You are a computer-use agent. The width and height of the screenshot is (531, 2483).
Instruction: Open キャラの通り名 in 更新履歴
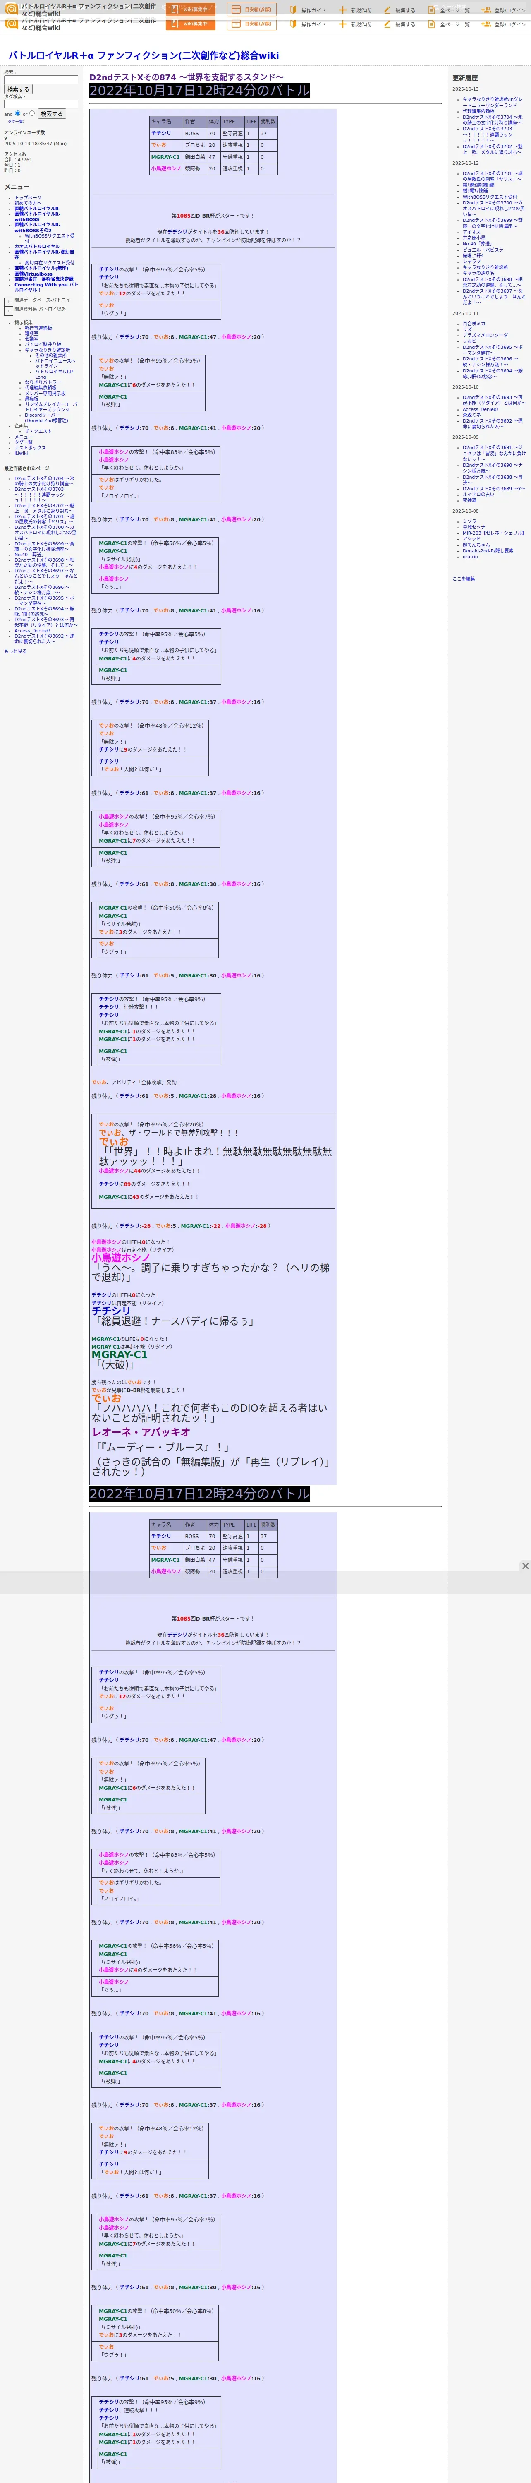[x=478, y=273]
